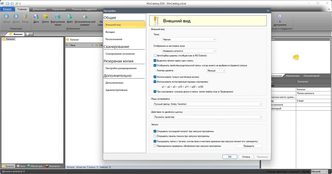Open the Язык интерфейса dropdown

[208, 104]
